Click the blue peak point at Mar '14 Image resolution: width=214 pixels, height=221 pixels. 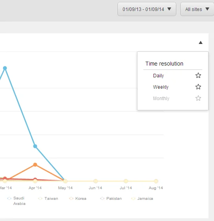[5, 68]
